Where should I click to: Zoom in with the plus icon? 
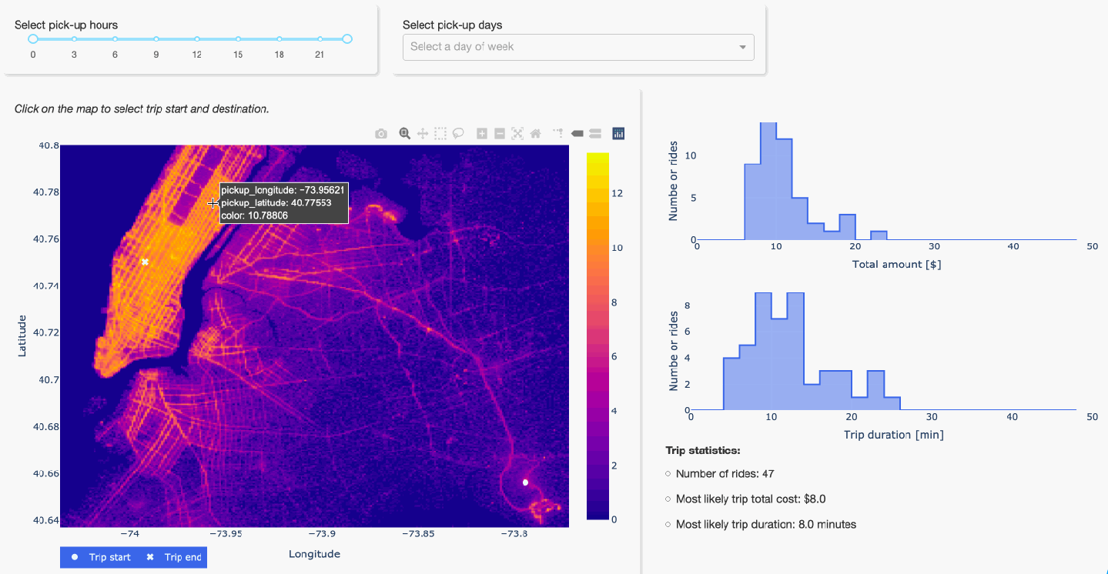pos(482,134)
